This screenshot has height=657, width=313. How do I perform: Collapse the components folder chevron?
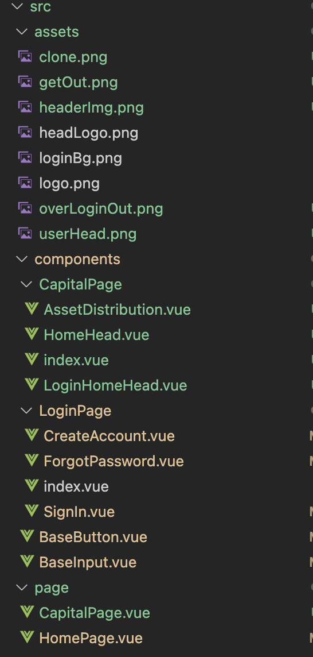[22, 259]
